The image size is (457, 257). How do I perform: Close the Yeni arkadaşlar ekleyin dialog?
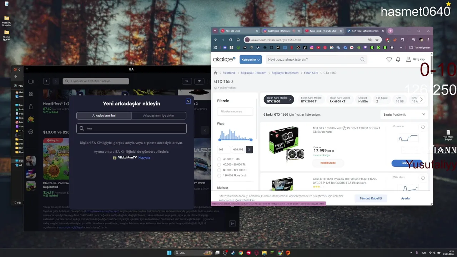pyautogui.click(x=188, y=101)
